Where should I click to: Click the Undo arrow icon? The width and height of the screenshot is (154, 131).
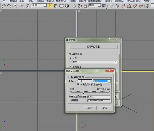point(4,6)
